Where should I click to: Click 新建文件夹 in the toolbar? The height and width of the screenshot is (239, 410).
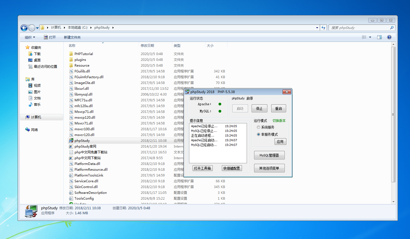tap(72, 37)
